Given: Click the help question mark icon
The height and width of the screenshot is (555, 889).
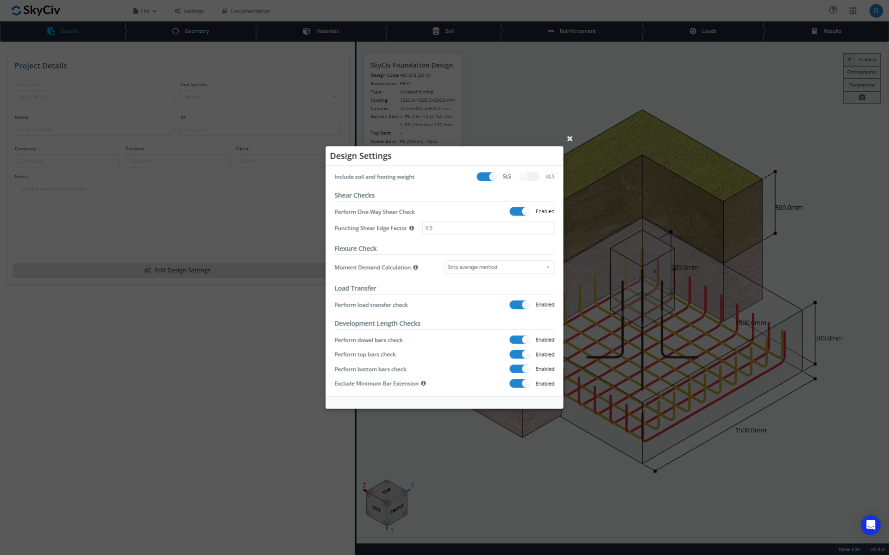Looking at the screenshot, I should pyautogui.click(x=833, y=10).
